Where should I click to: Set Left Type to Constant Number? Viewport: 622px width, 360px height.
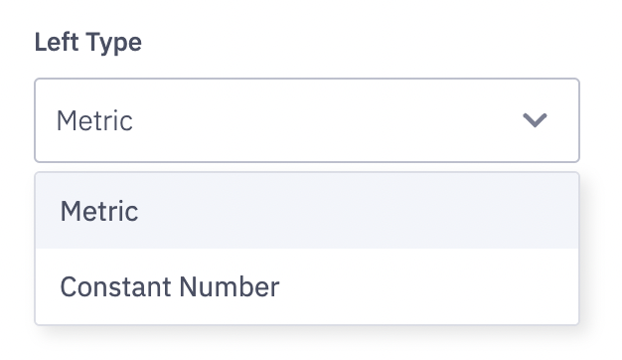click(x=307, y=286)
